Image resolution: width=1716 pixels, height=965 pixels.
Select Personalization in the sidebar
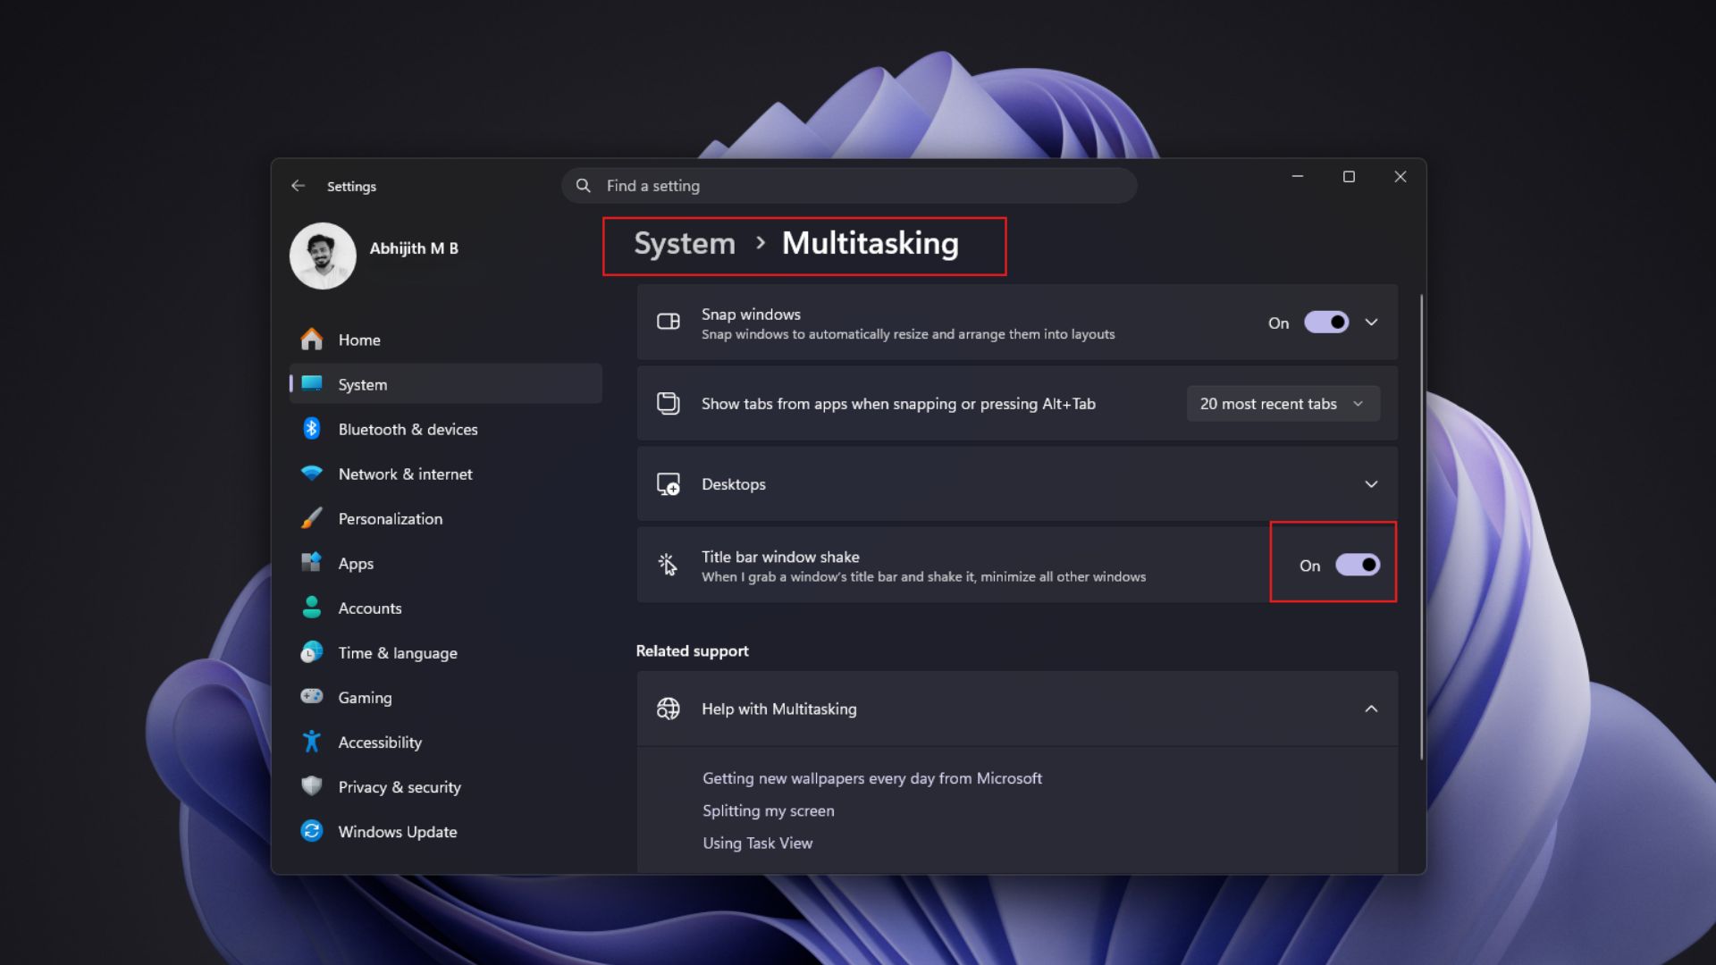pos(445,518)
